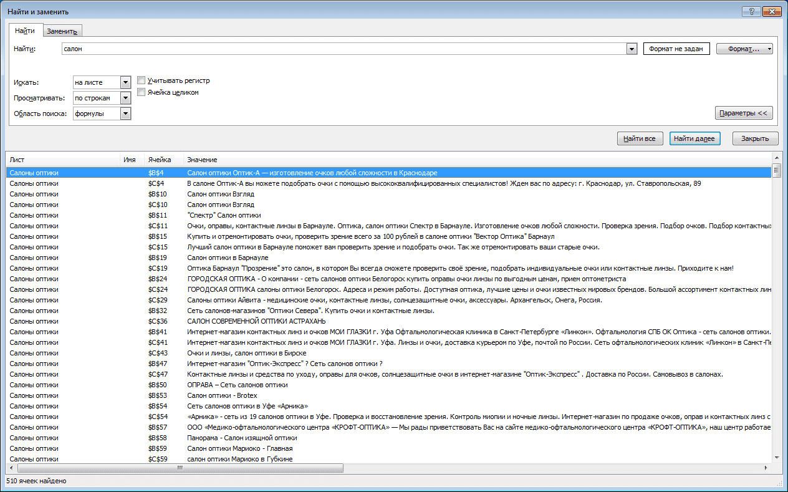
Task: Select ОПРАВА – Сеть салонов оптики row
Action: click(x=389, y=385)
